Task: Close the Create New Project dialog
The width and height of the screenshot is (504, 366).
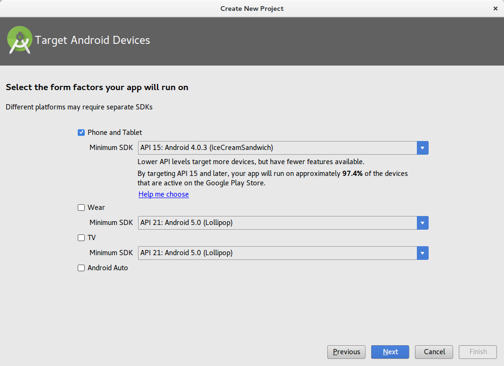Action: [496, 8]
